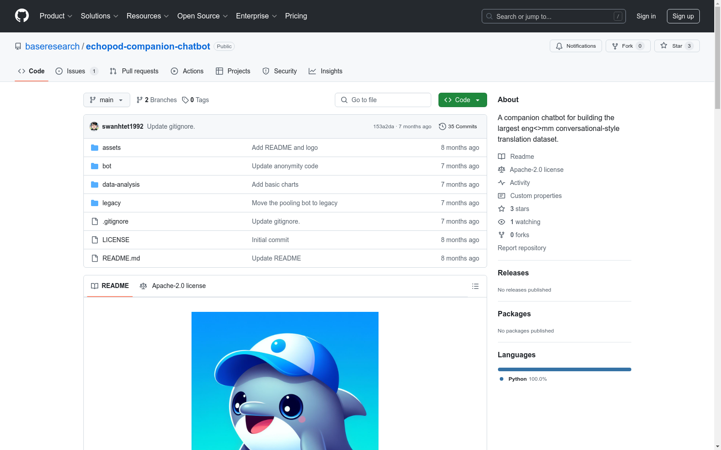721x450 pixels.
Task: Click the Python language bar
Action: pos(565,369)
